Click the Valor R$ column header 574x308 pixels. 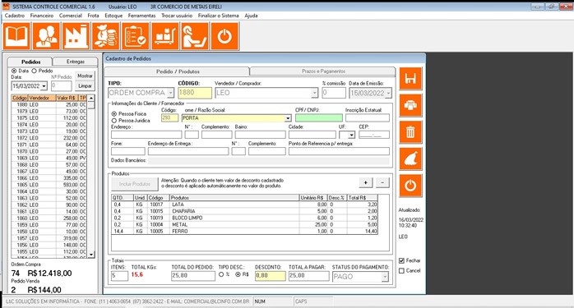[67, 98]
